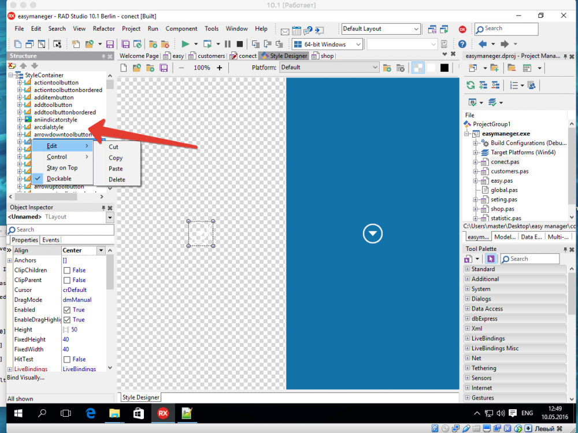Toggle the ClipChildren checkbox
Viewport: 578px width, 433px height.
pyautogui.click(x=67, y=271)
